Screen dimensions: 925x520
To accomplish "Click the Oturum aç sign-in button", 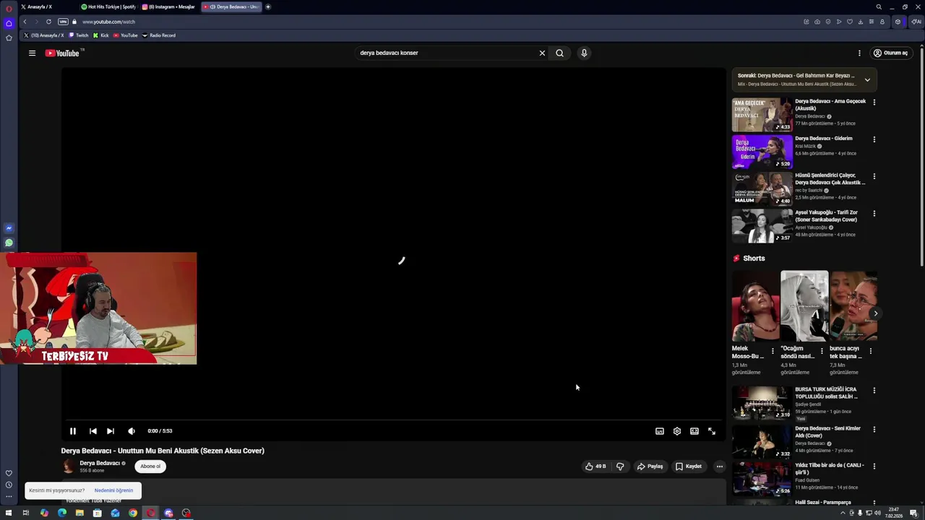I will (890, 53).
